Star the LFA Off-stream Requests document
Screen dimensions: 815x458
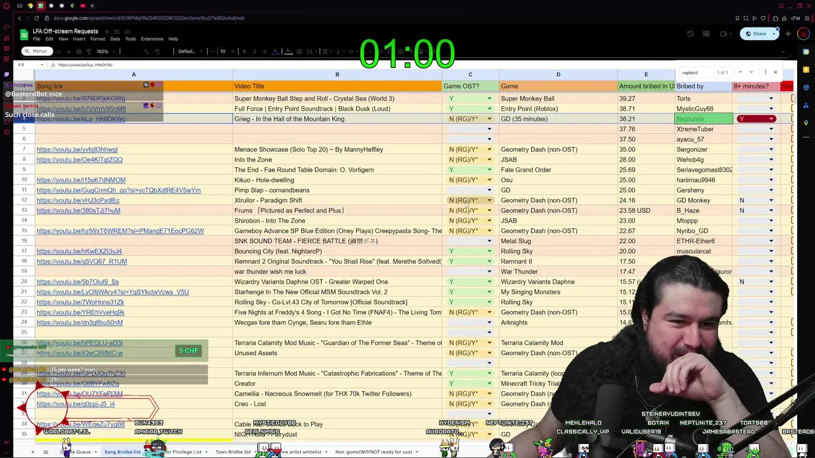pos(107,31)
